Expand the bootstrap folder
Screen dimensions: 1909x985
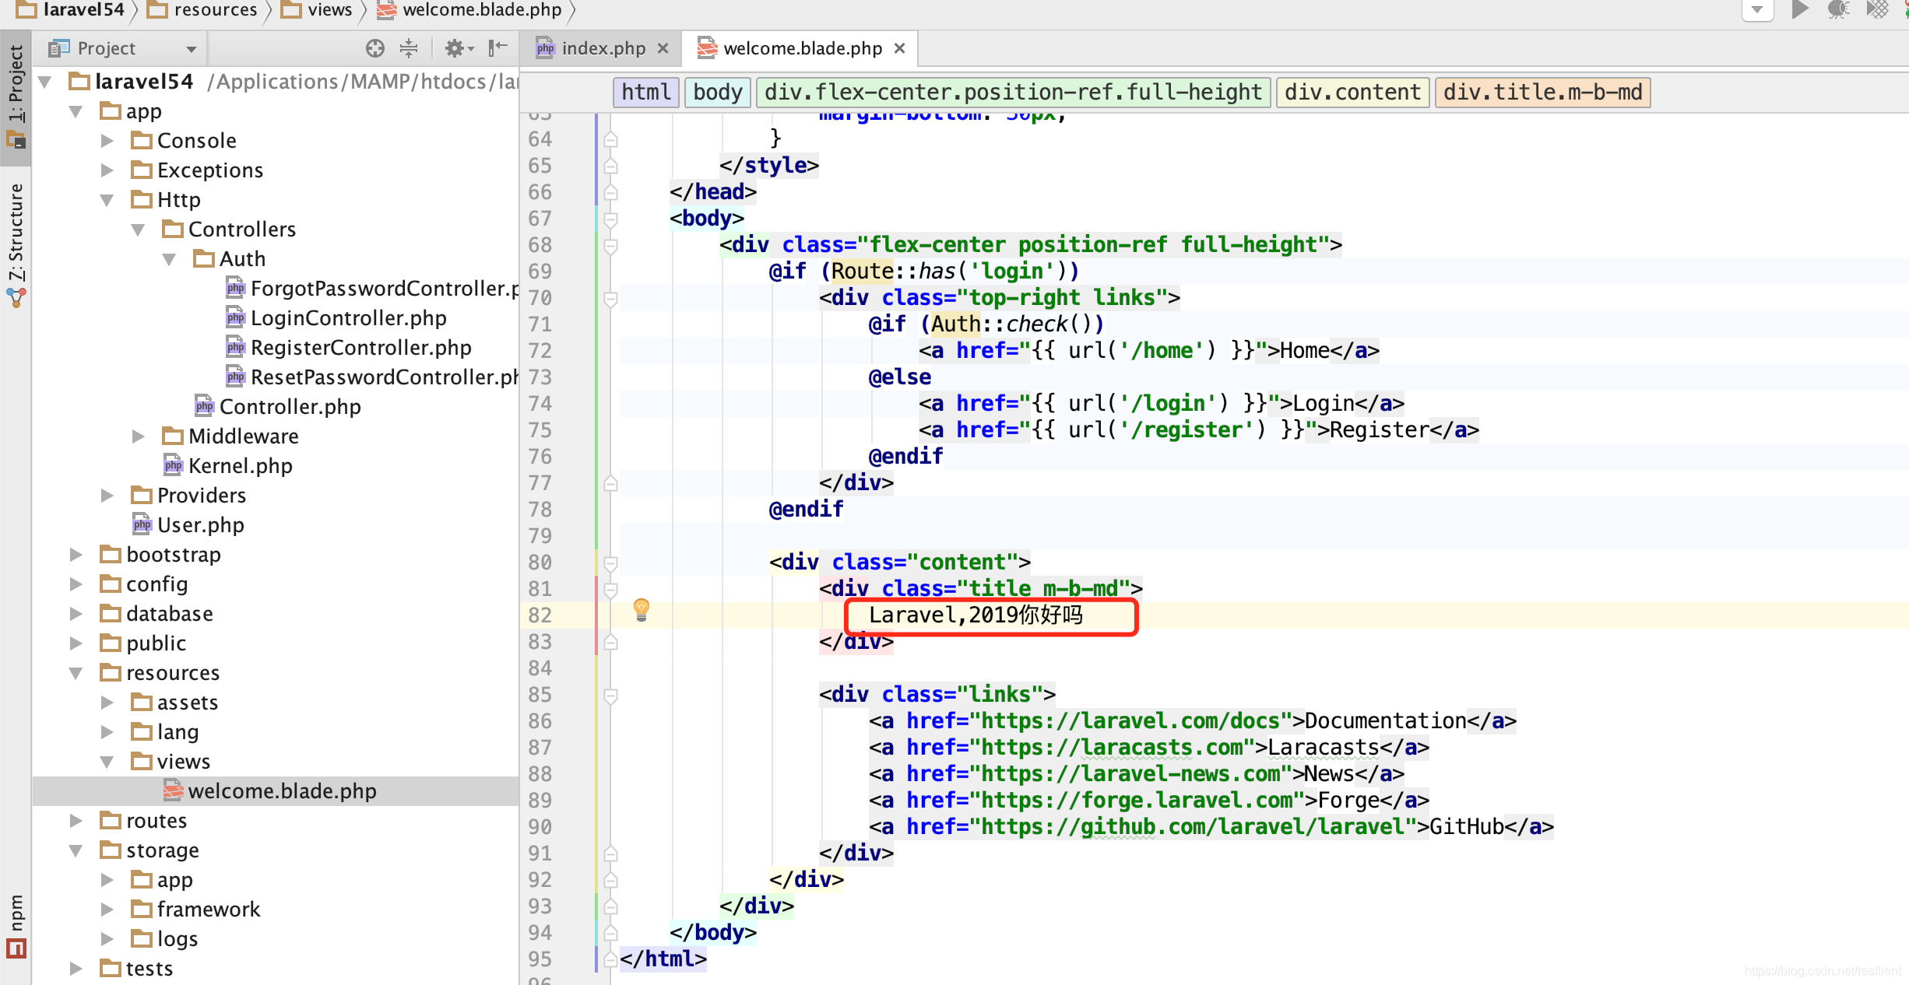tap(76, 555)
